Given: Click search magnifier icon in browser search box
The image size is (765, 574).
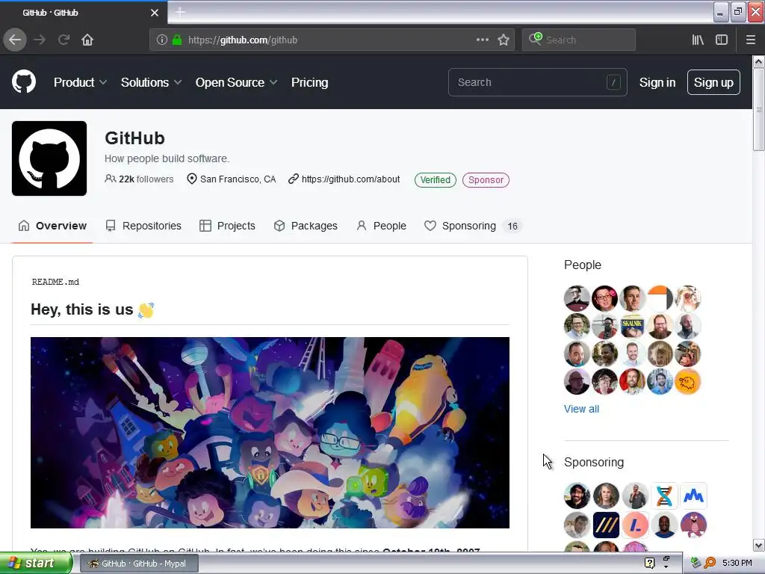Looking at the screenshot, I should pos(535,39).
